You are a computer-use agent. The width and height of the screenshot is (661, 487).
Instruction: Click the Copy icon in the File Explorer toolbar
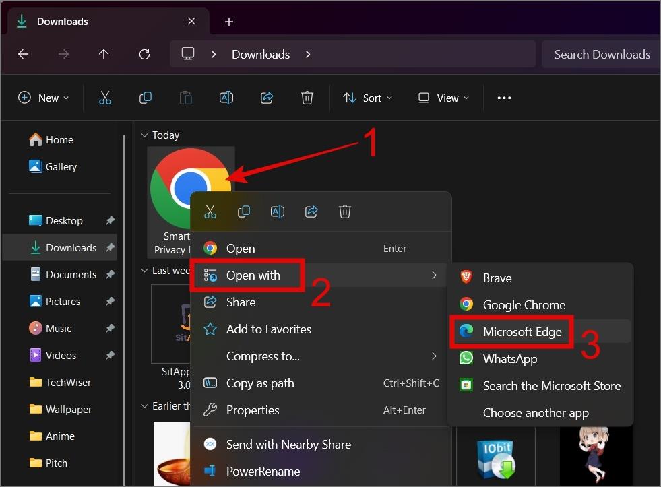[146, 98]
